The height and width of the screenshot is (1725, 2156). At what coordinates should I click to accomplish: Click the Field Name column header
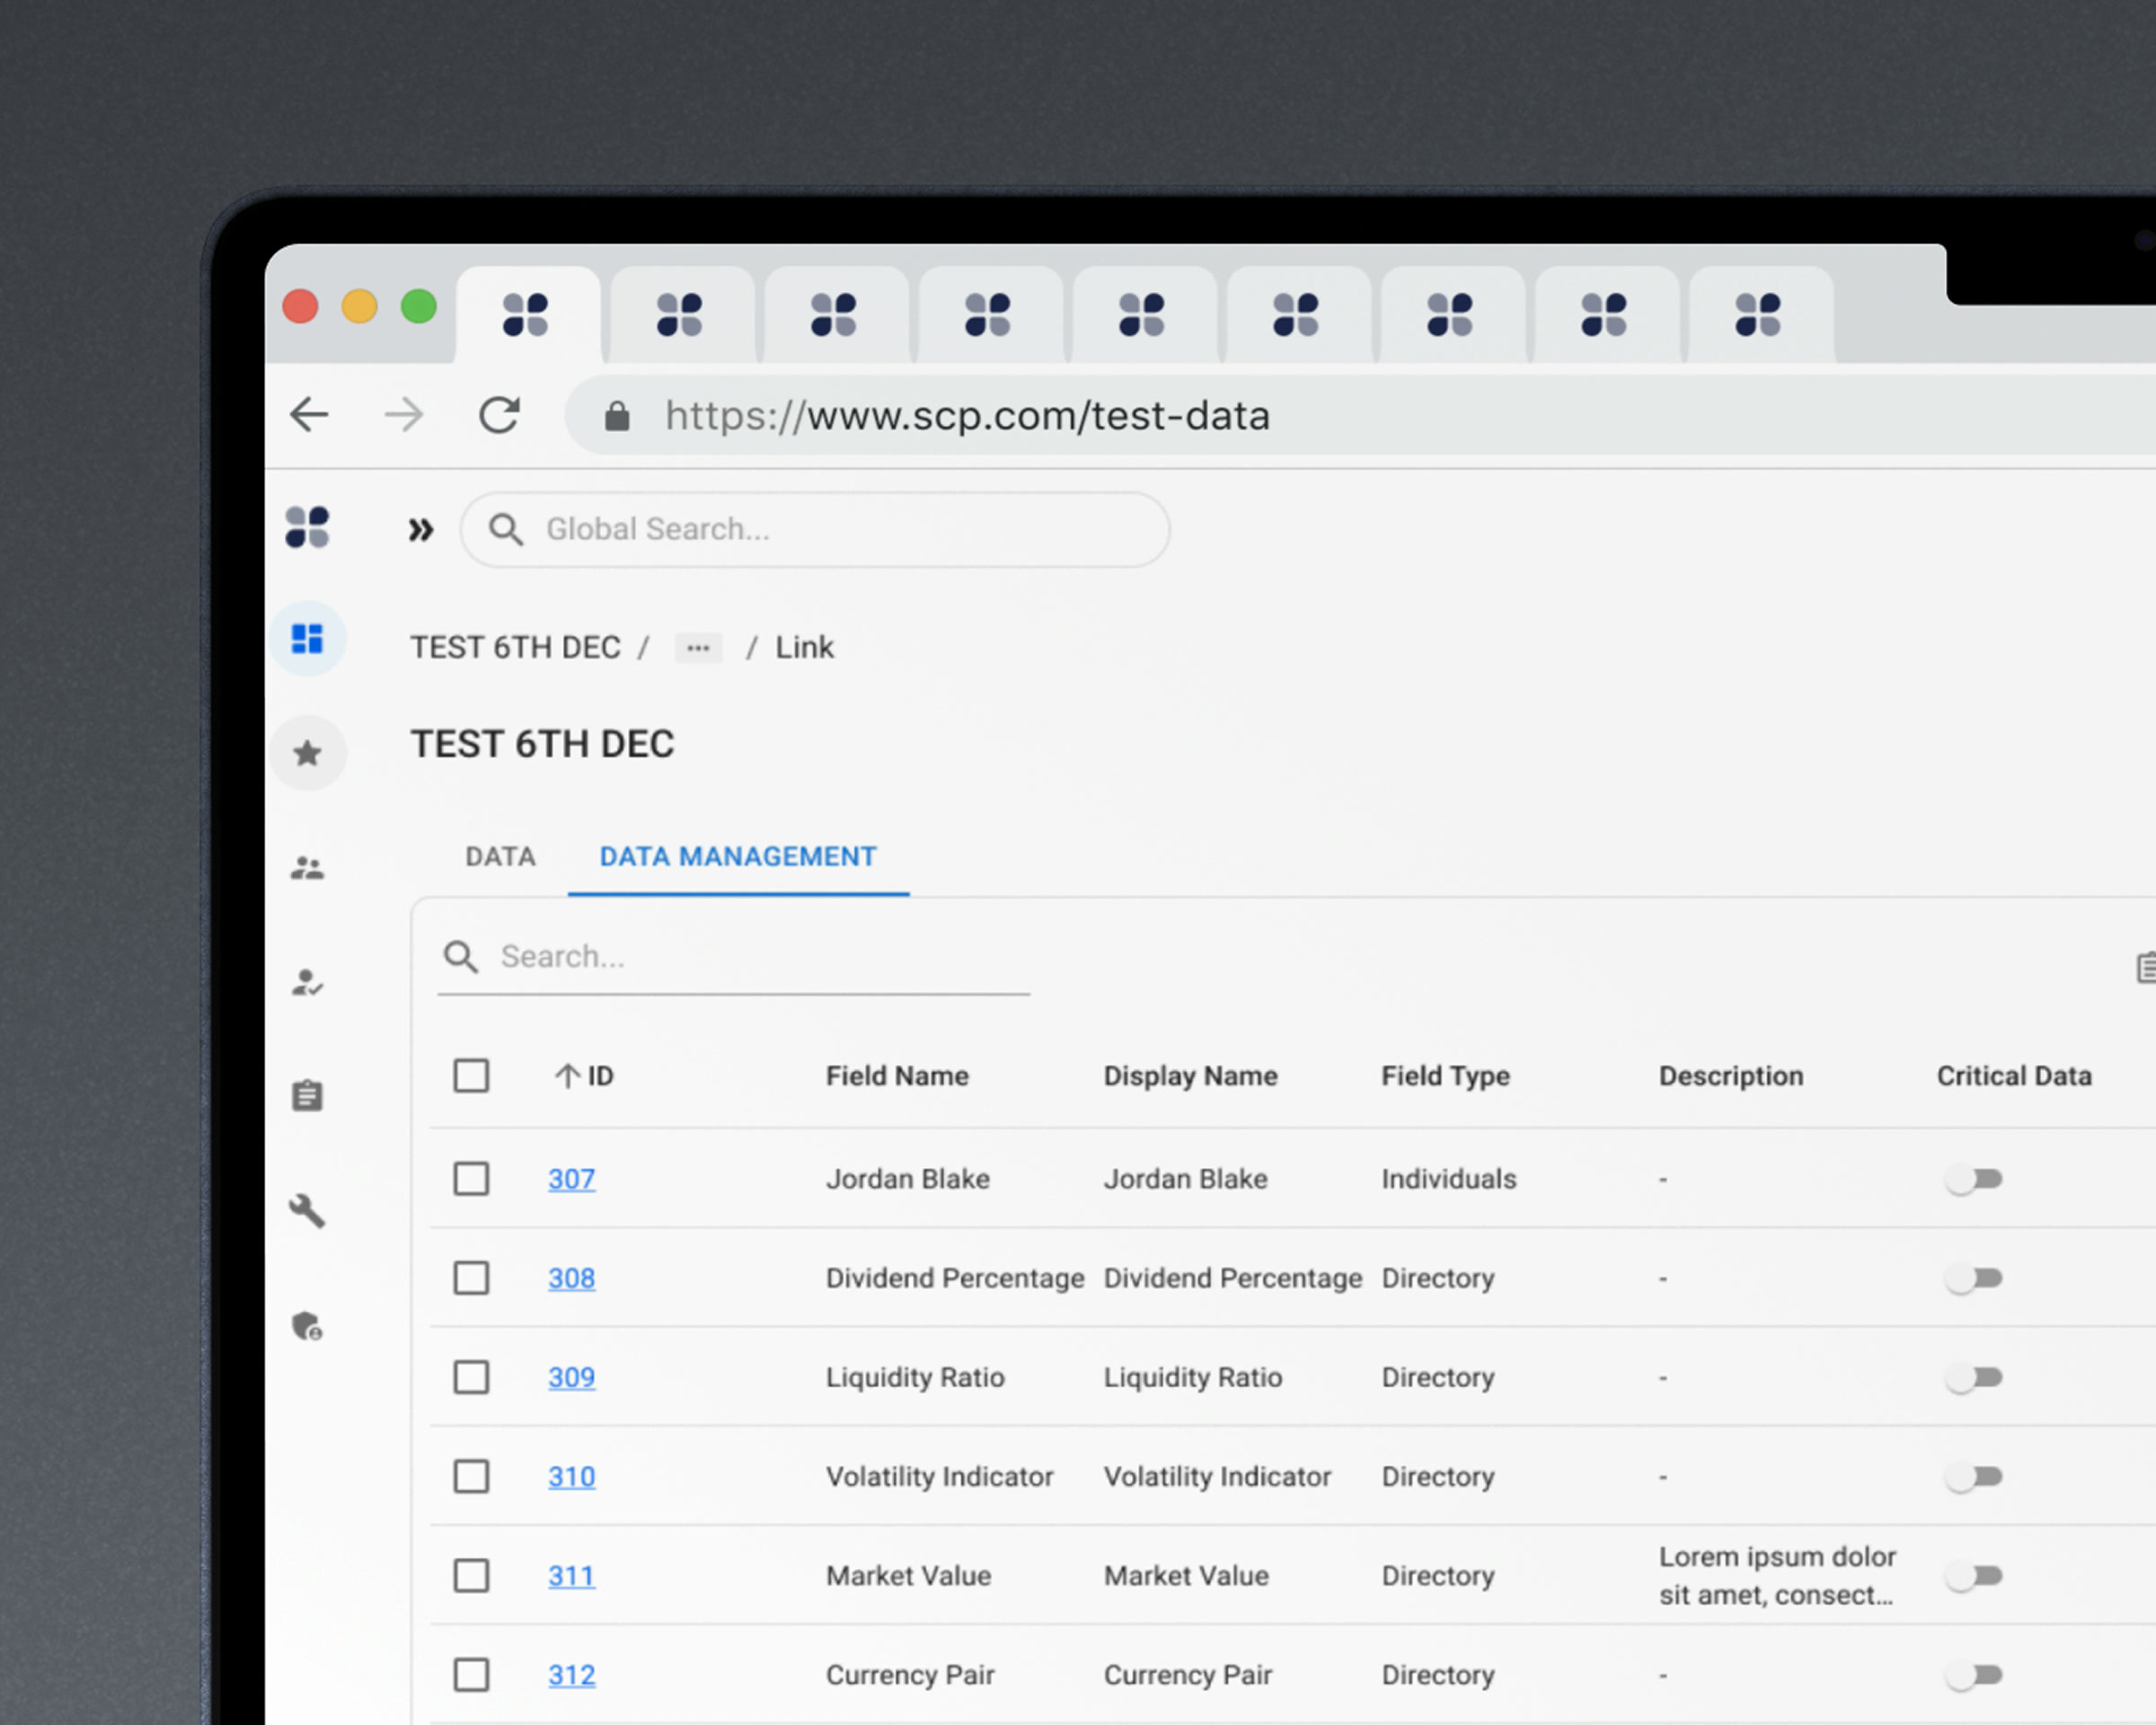point(897,1076)
